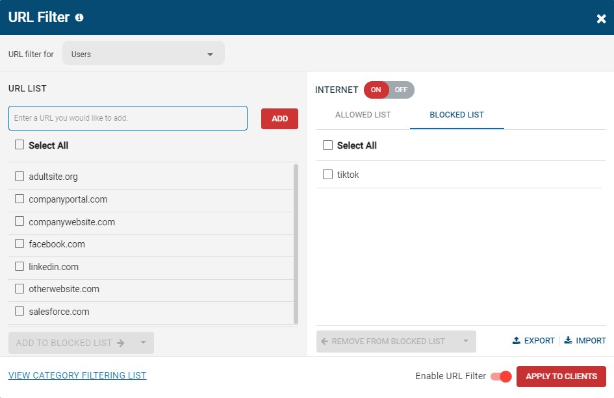Click the companywebsite.com text label
The height and width of the screenshot is (398, 614).
(72, 222)
